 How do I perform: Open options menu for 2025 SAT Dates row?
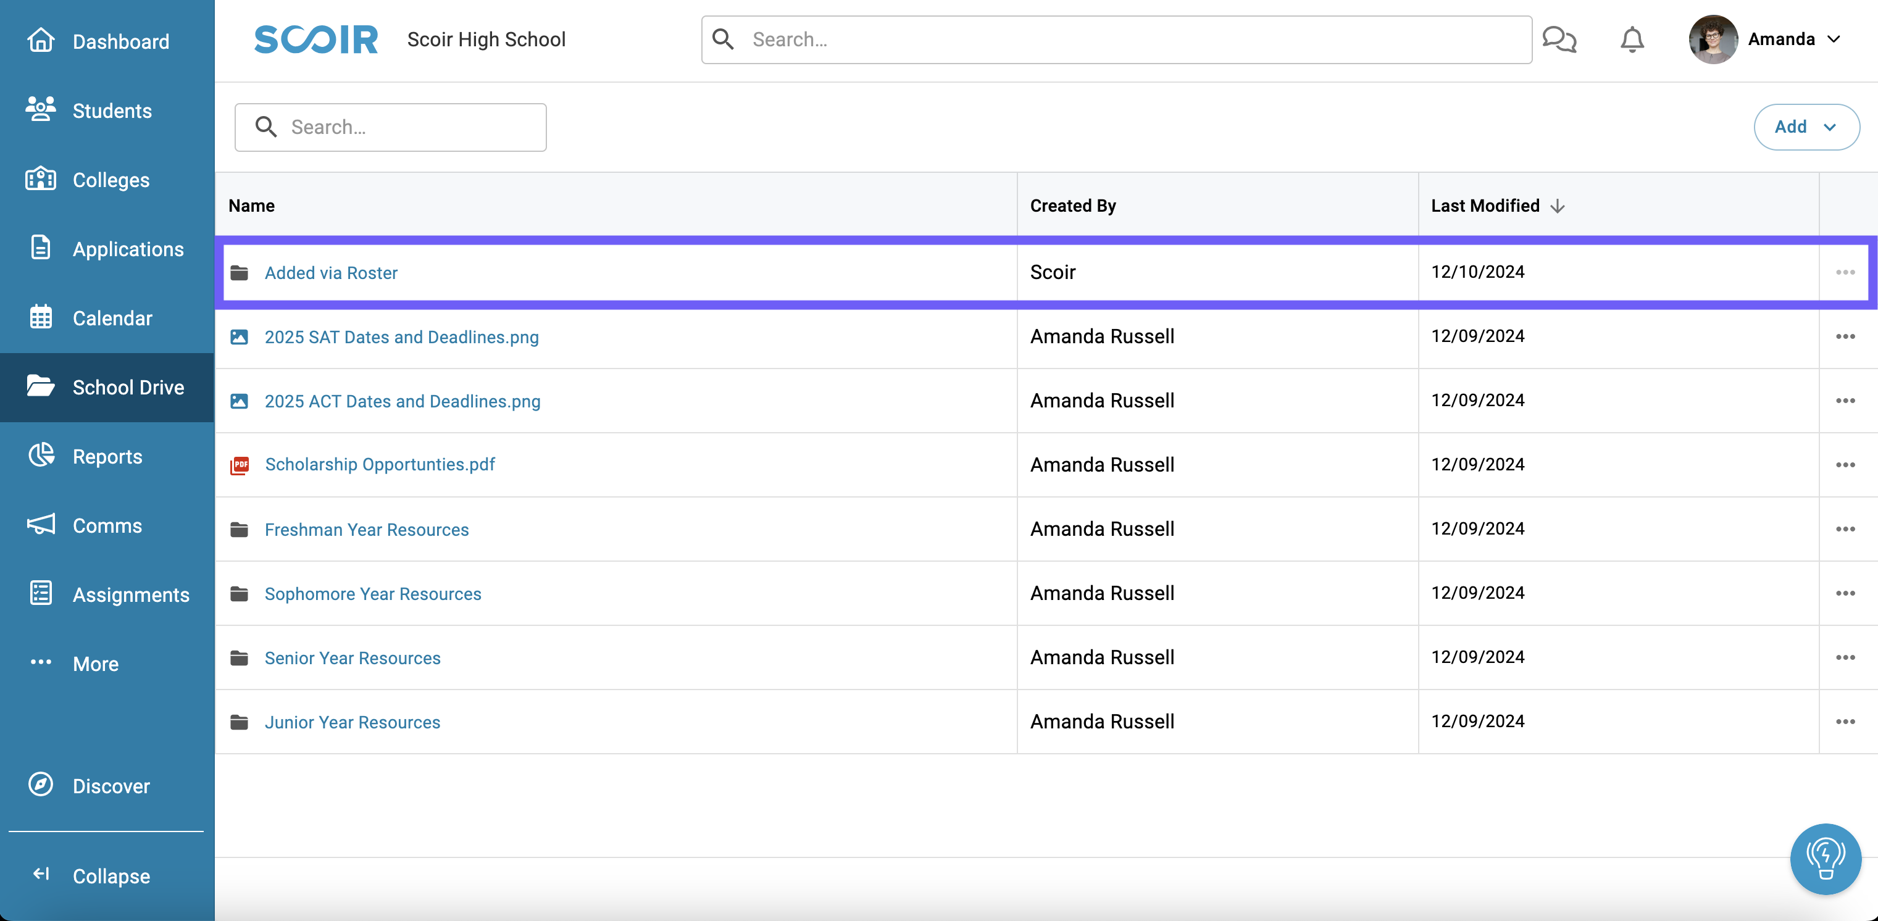point(1845,336)
